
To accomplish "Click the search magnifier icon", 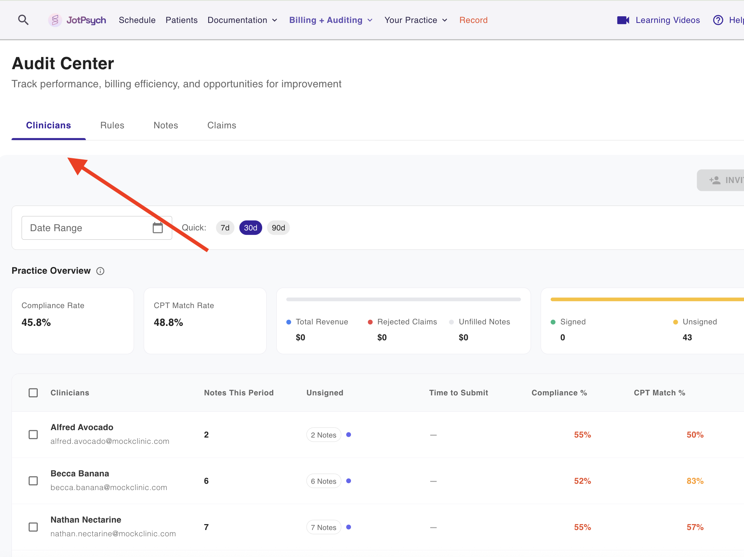I will pos(23,20).
